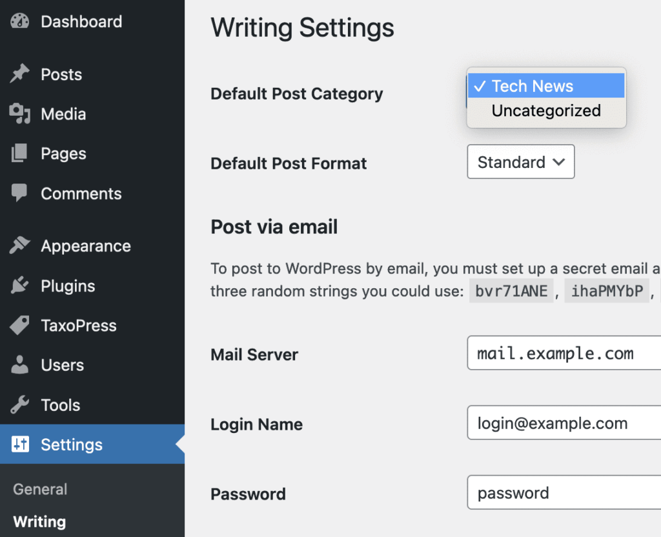
Task: Click the Comments speech bubble icon
Action: 19,193
